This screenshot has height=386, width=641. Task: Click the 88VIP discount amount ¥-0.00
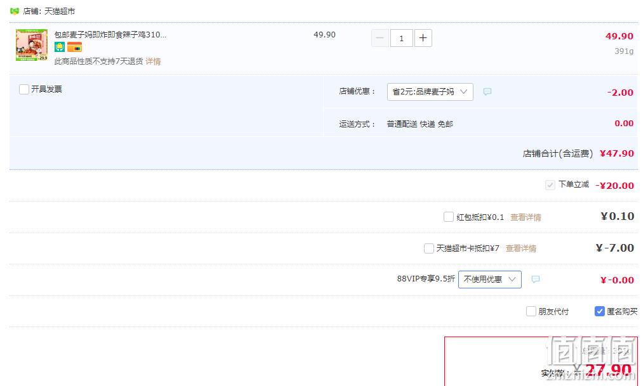[618, 280]
